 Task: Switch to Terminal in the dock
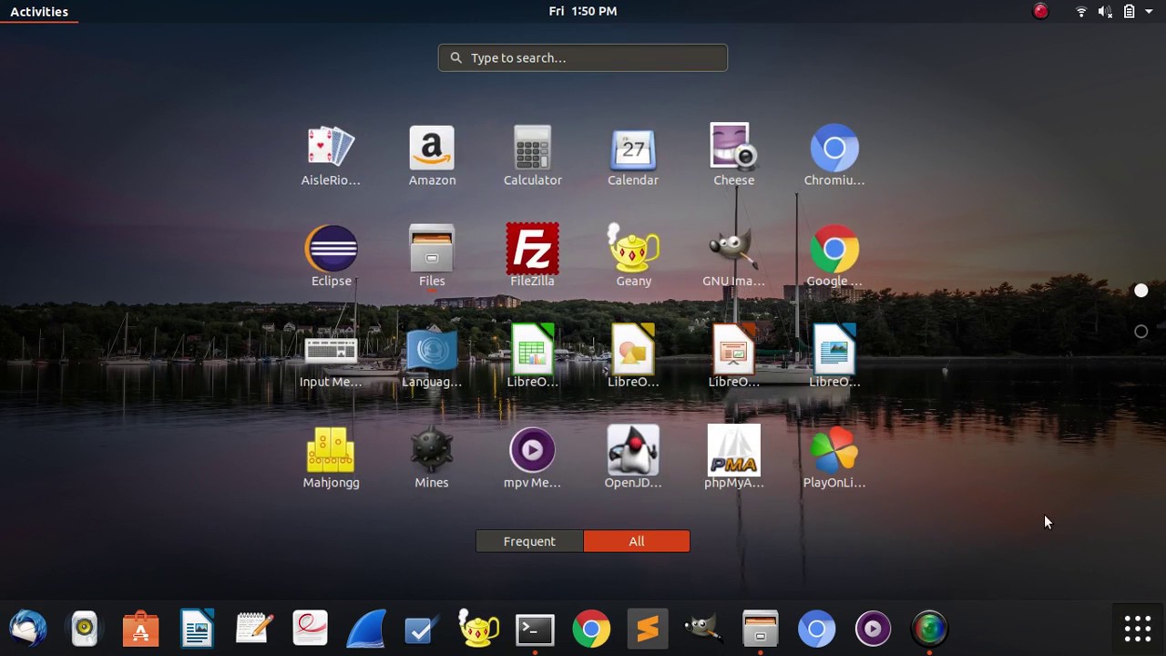click(535, 629)
